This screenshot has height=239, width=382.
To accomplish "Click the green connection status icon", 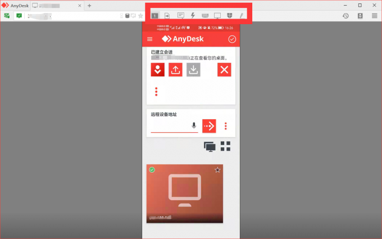I will 7,16.
